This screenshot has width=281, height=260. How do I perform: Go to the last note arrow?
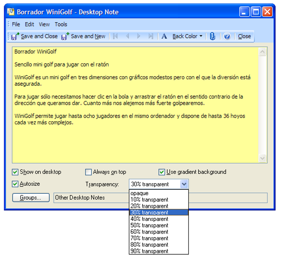pyautogui.click(x=151, y=36)
